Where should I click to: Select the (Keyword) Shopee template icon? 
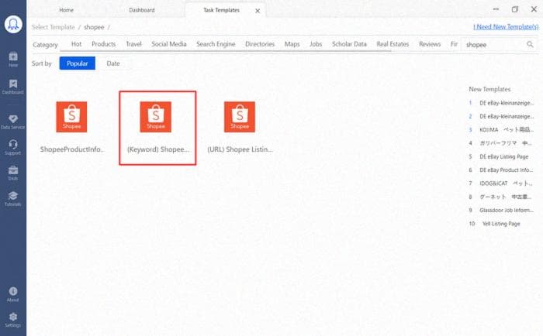pyautogui.click(x=155, y=117)
